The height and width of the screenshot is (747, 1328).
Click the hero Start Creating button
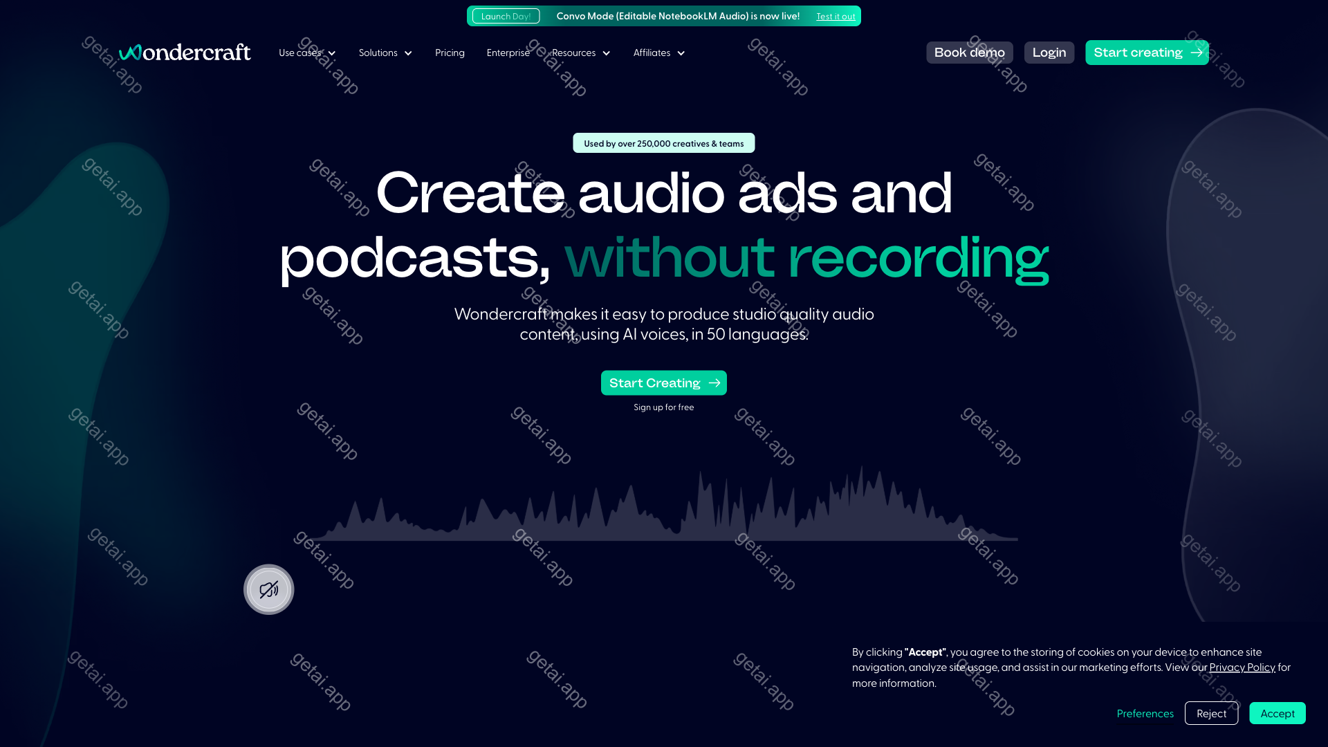[x=664, y=382]
